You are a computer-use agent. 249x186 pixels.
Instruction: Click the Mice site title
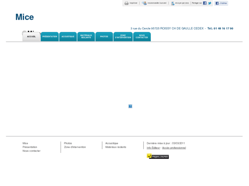tap(25, 17)
